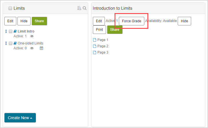Check the Limits select-all checkbox
This screenshot has width=208, height=128.
point(10,8)
